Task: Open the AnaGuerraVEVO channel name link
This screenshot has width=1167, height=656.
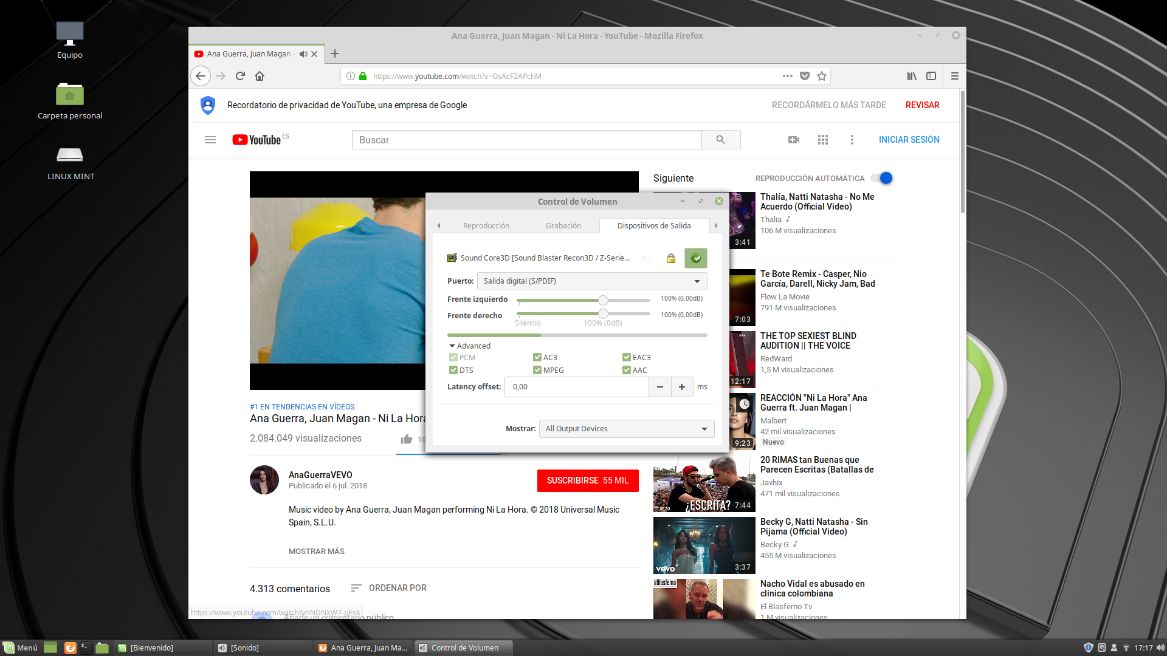Action: [x=320, y=475]
